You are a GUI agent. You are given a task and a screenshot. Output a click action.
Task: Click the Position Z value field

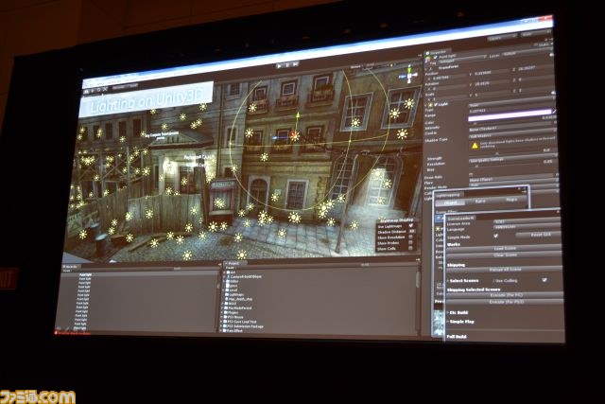(536, 68)
